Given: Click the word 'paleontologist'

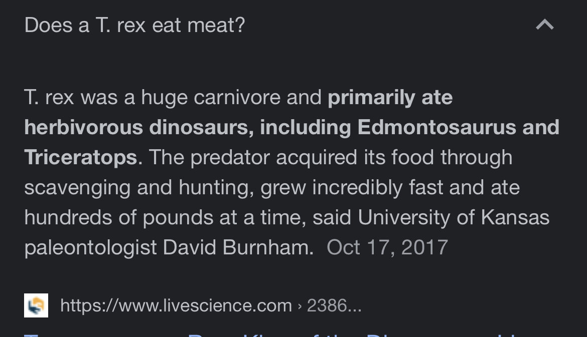Looking at the screenshot, I should pyautogui.click(x=90, y=247).
